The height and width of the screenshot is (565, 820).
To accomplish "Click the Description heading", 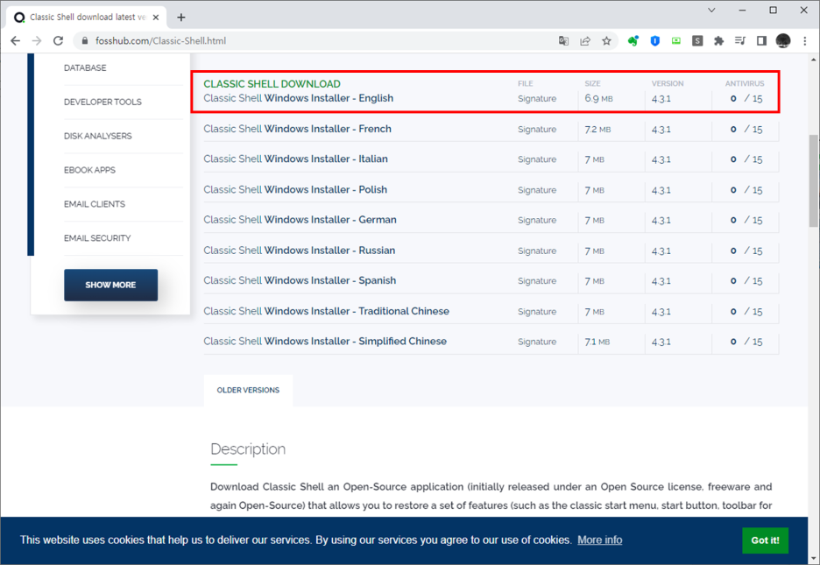I will [248, 449].
